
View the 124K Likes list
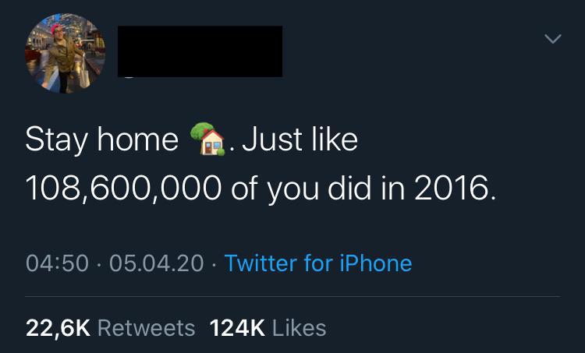pos(268,328)
